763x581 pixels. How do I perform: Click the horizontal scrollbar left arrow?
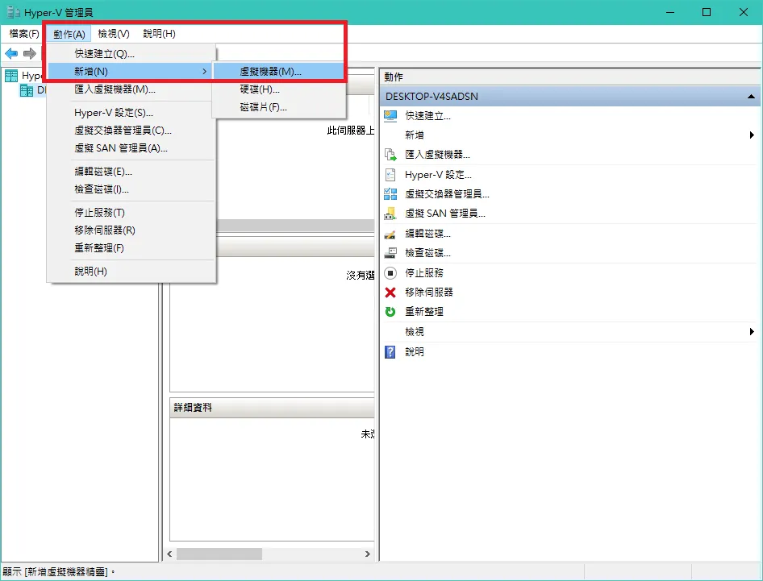pyautogui.click(x=170, y=554)
